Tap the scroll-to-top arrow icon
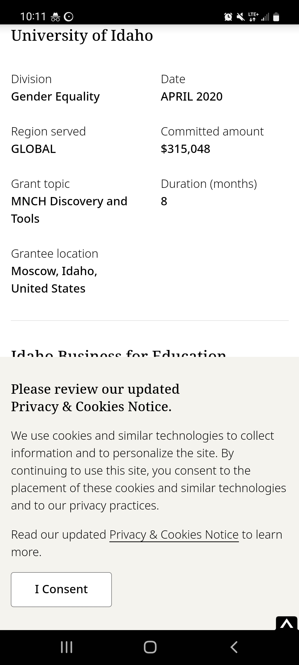299x665 pixels. pos(287,624)
